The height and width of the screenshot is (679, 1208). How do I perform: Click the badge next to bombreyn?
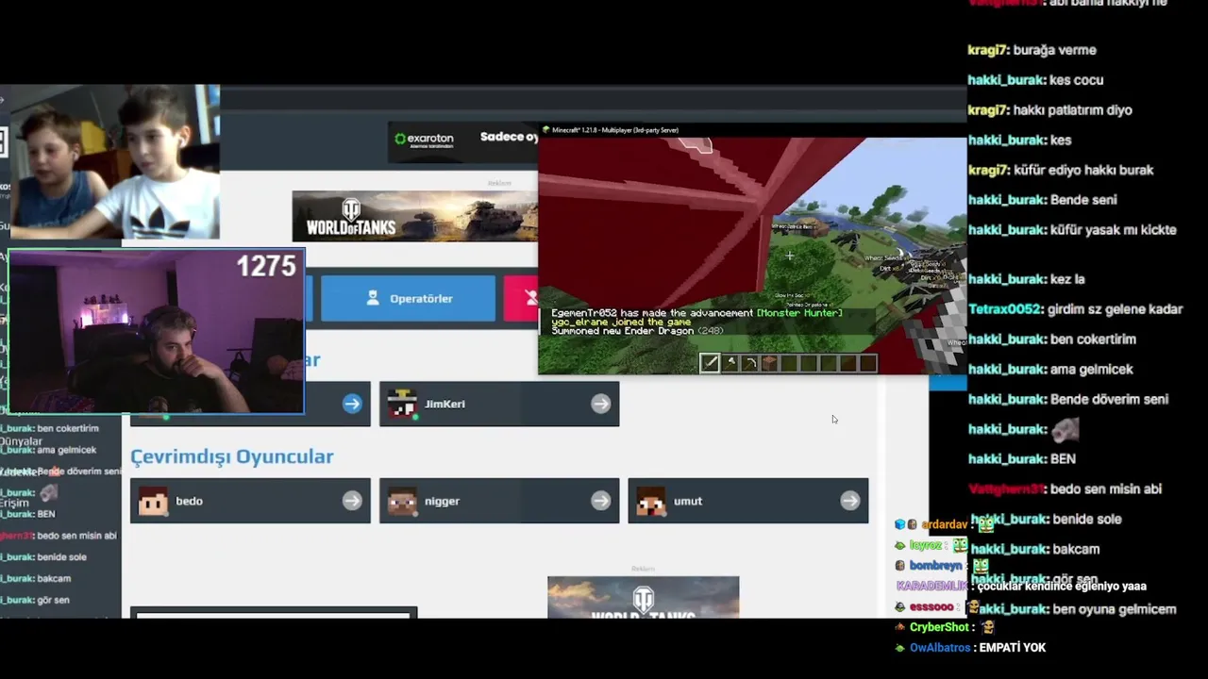click(901, 566)
